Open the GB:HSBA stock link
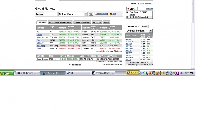 point(129,57)
